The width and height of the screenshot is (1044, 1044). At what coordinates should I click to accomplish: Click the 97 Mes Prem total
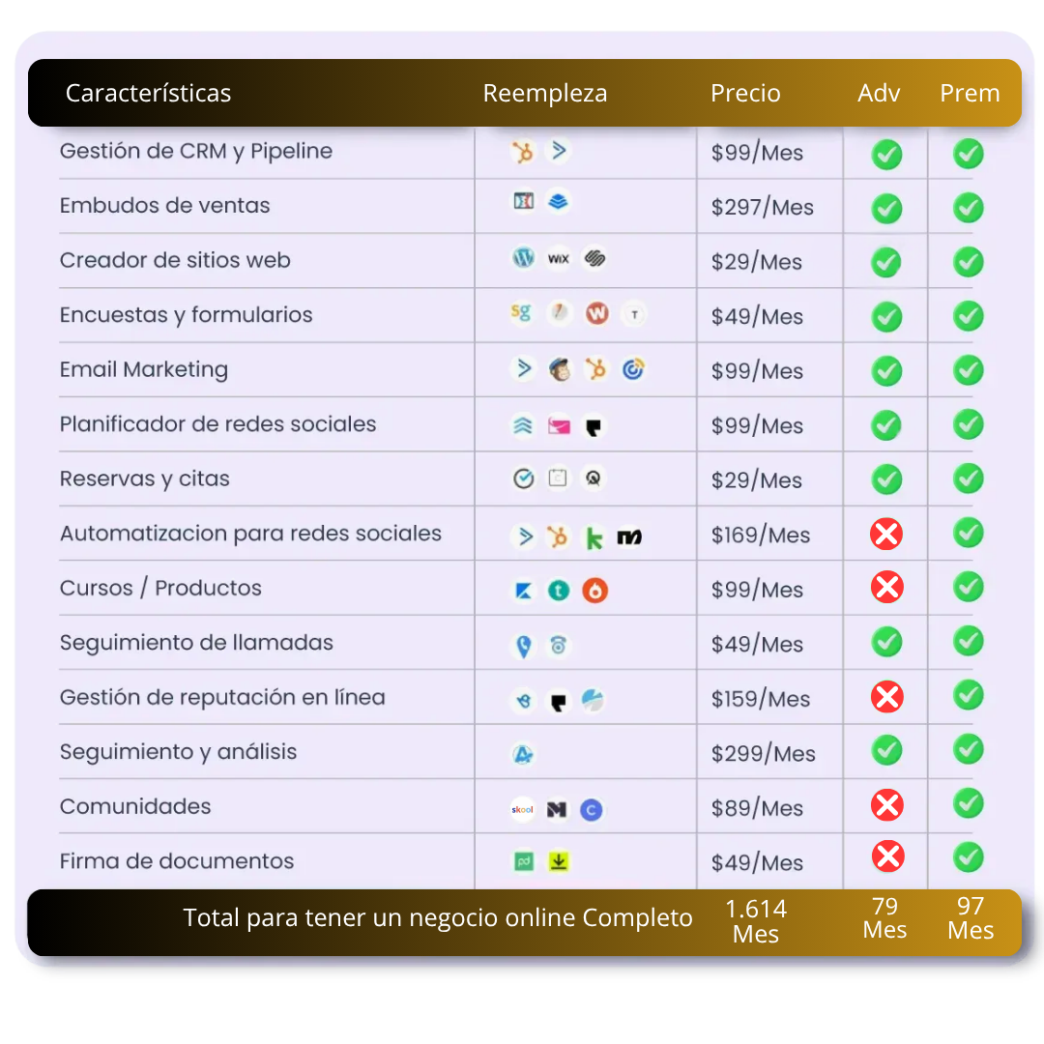pos(971,918)
